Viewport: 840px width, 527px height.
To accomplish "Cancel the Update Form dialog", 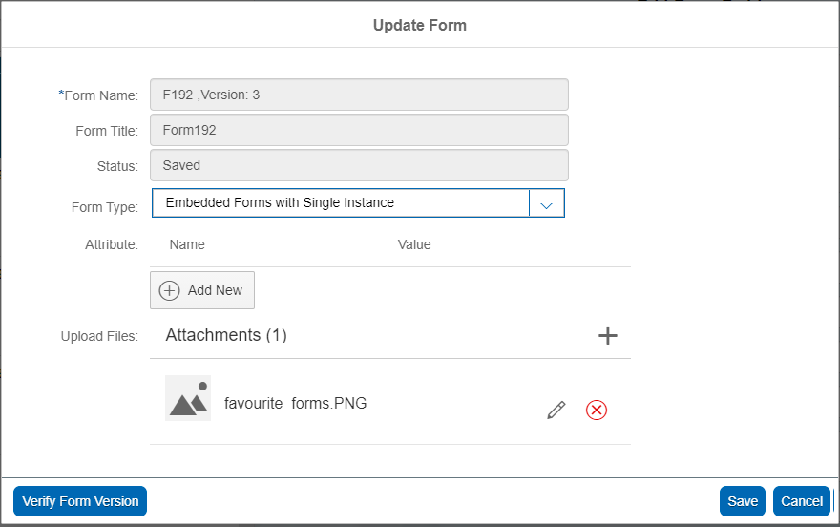I will tap(801, 501).
